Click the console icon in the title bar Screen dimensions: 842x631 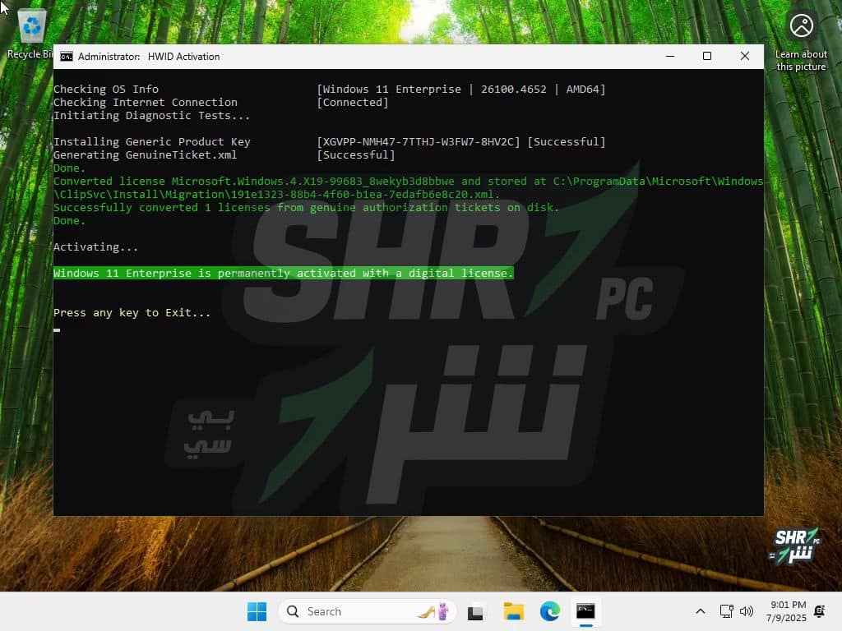click(67, 57)
